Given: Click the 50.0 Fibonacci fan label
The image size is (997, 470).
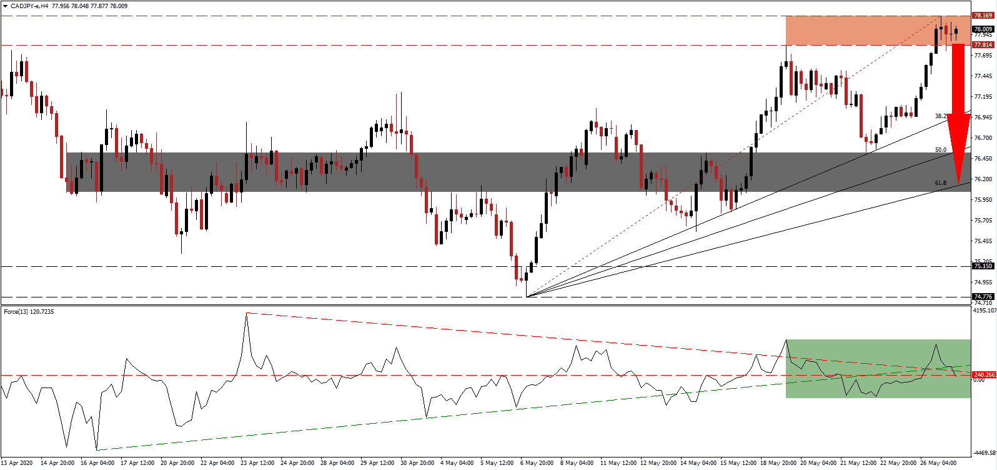Looking at the screenshot, I should click(940, 150).
